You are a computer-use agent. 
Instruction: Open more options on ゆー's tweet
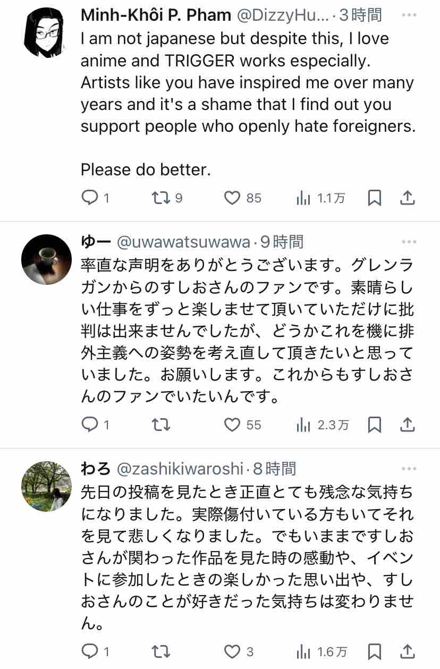pyautogui.click(x=409, y=242)
